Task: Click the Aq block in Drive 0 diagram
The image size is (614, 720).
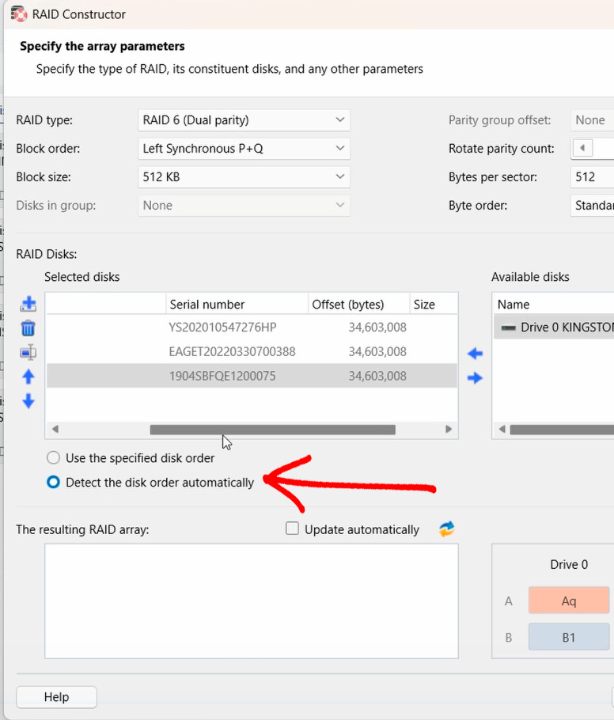Action: (569, 601)
